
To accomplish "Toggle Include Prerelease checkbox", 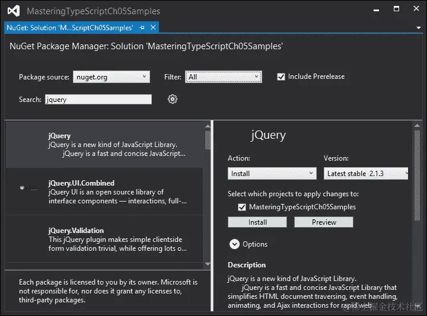I will click(x=281, y=76).
